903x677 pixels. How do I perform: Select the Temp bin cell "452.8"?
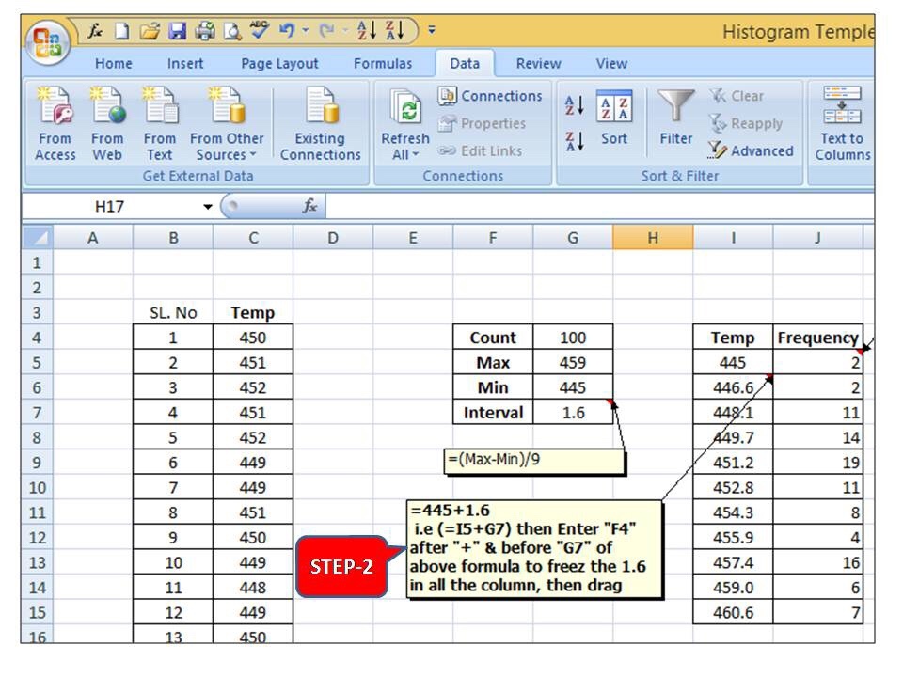pyautogui.click(x=733, y=487)
